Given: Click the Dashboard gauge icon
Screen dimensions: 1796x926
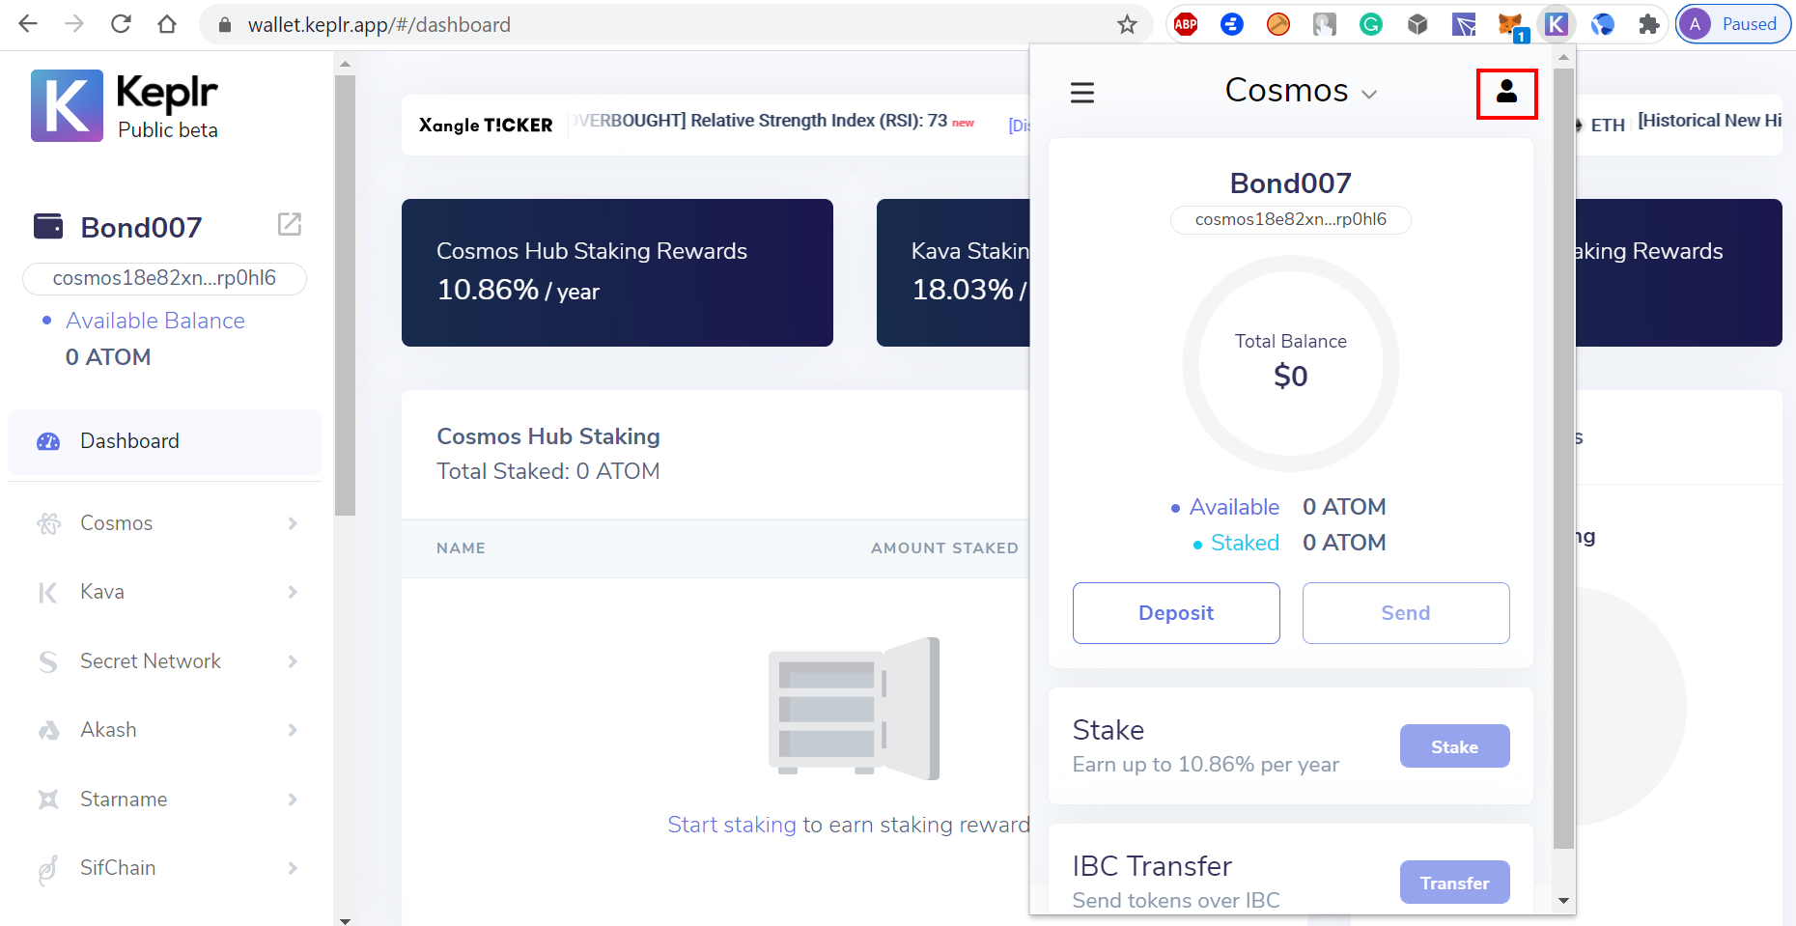Looking at the screenshot, I should click(x=48, y=441).
